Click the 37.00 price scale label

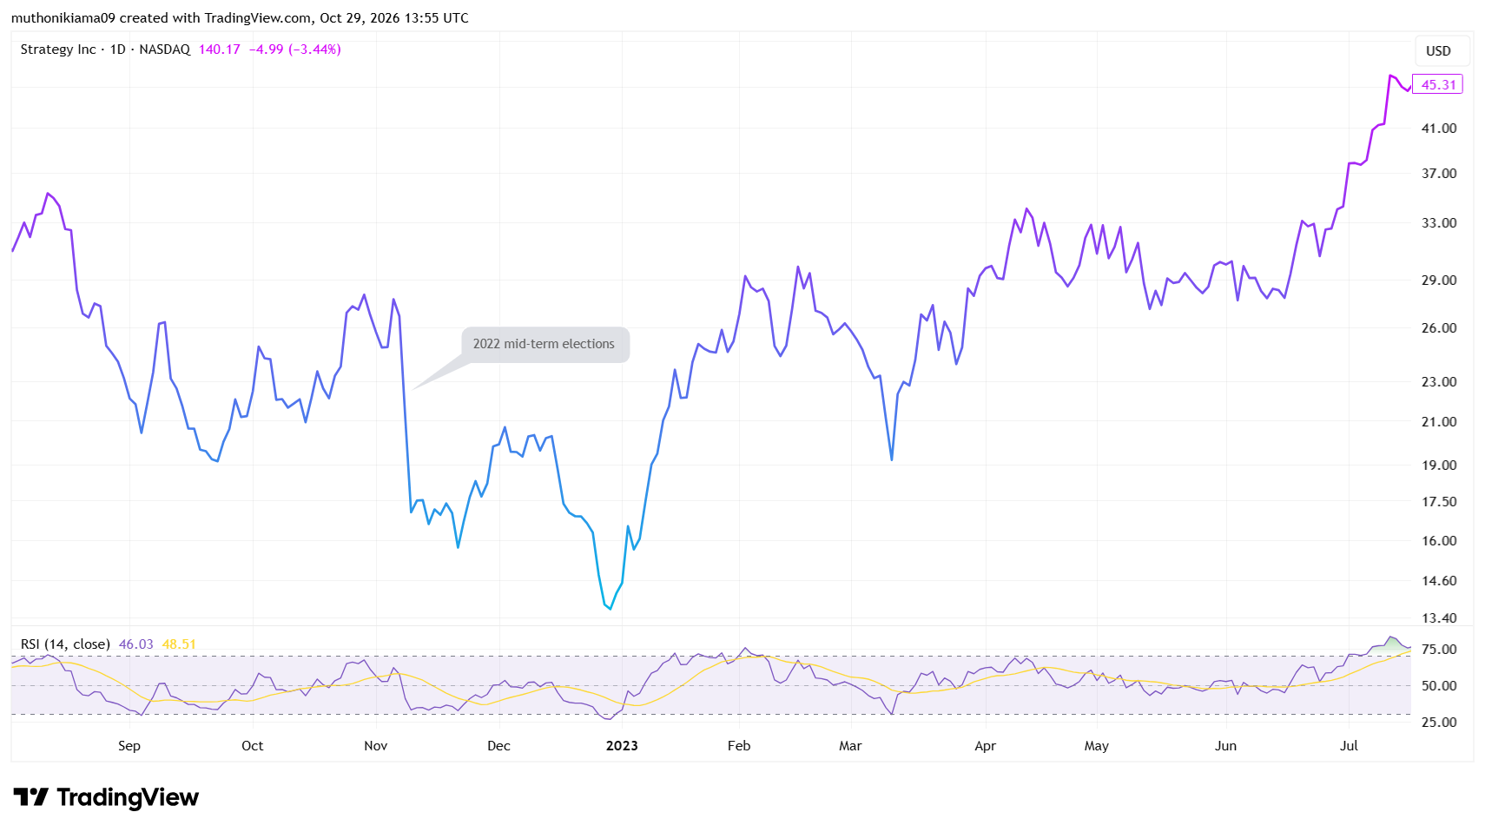coord(1439,174)
